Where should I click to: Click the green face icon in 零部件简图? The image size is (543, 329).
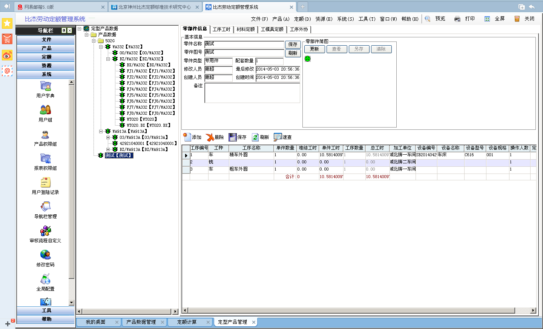[308, 58]
